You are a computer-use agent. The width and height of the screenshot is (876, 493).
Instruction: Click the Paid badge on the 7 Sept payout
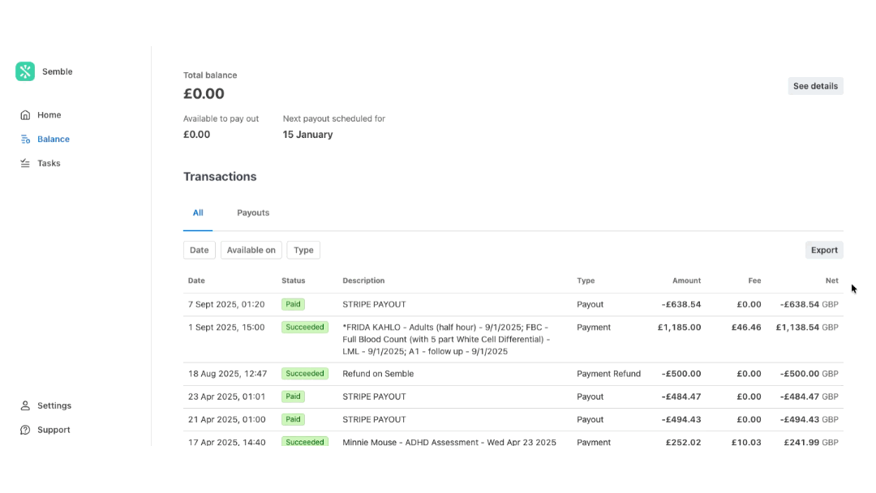point(292,304)
